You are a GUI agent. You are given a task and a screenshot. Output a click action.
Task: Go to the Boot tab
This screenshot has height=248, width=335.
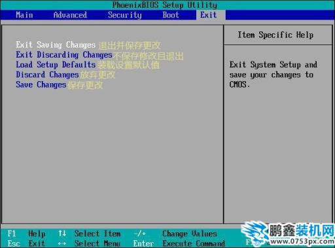(171, 15)
